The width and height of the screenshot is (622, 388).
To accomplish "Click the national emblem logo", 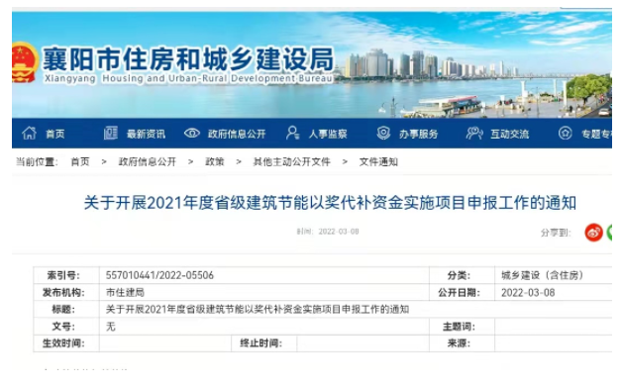I will pyautogui.click(x=24, y=62).
